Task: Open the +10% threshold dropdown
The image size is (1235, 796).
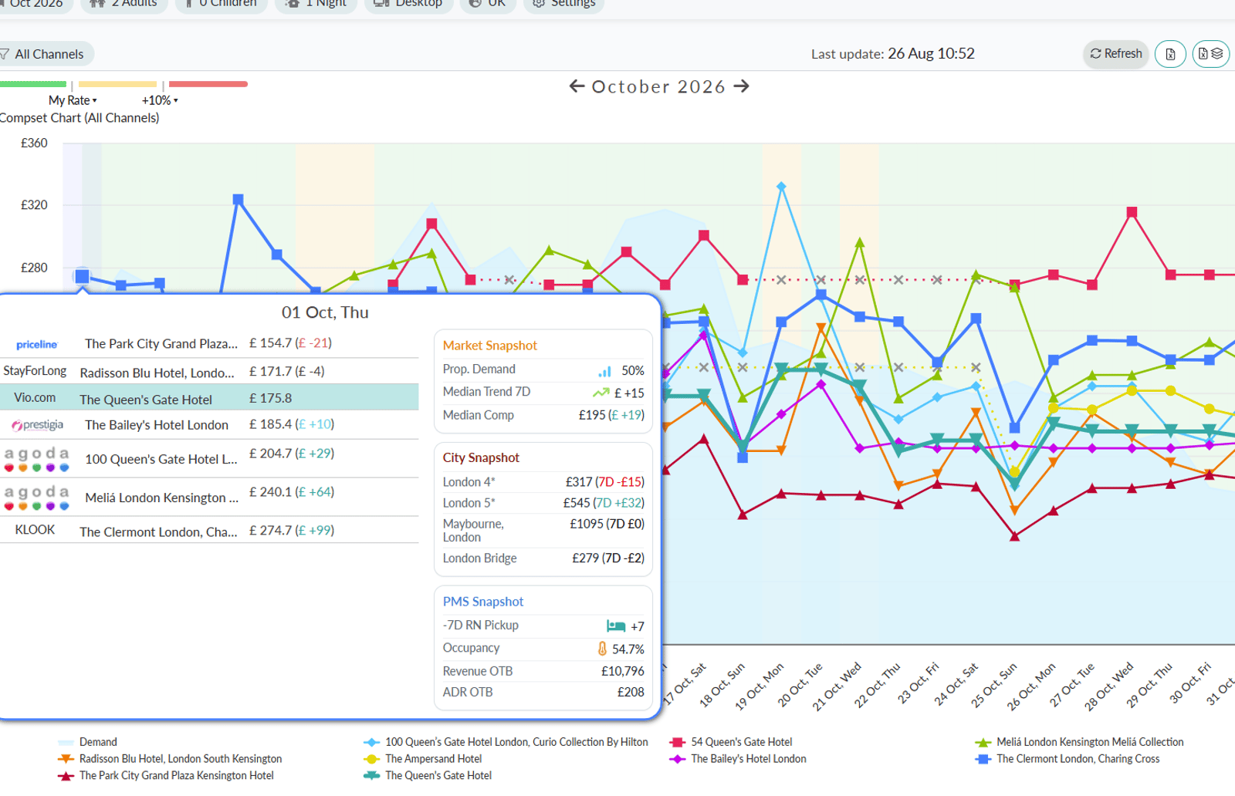Action: (160, 100)
